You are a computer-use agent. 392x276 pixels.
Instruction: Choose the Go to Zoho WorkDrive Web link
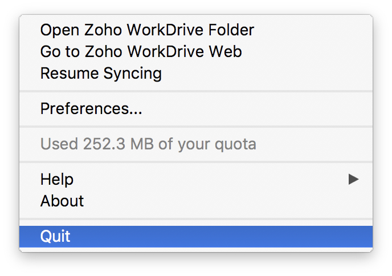[x=141, y=51]
